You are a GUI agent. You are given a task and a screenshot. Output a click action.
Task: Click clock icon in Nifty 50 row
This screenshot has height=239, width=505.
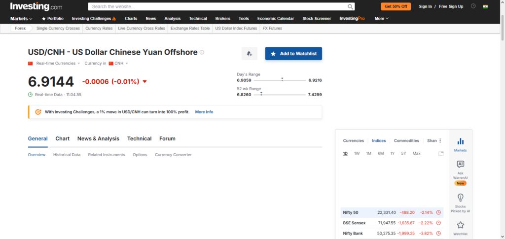point(438,212)
